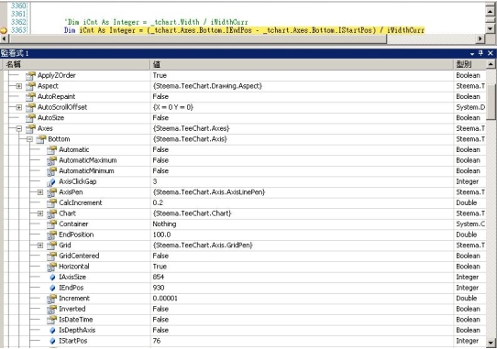Collapse the Axes node
The height and width of the screenshot is (349, 497).
tap(19, 128)
